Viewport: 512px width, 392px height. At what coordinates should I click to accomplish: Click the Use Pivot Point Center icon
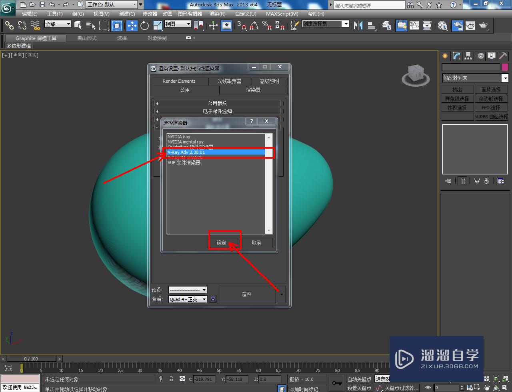198,26
